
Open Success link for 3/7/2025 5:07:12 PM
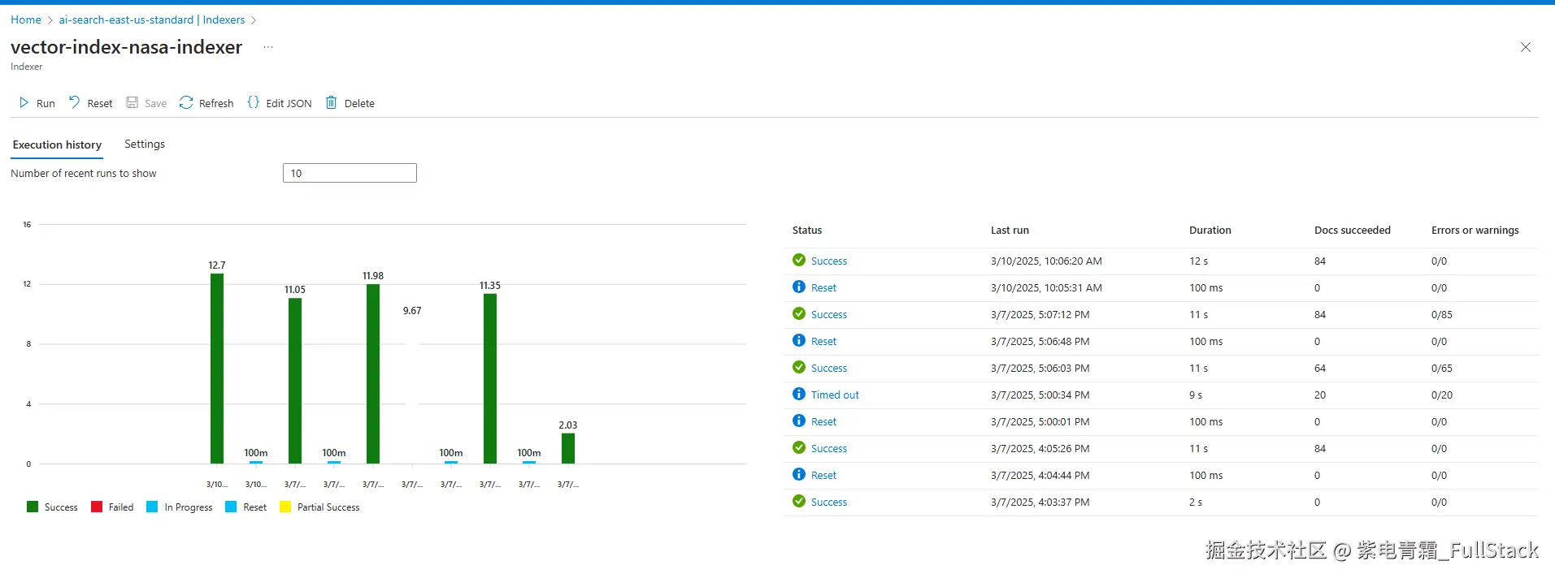pos(829,314)
